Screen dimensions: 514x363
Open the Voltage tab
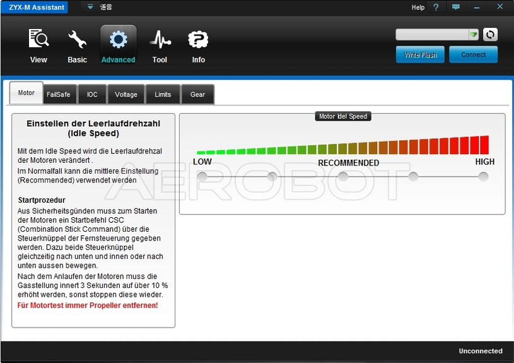(126, 94)
